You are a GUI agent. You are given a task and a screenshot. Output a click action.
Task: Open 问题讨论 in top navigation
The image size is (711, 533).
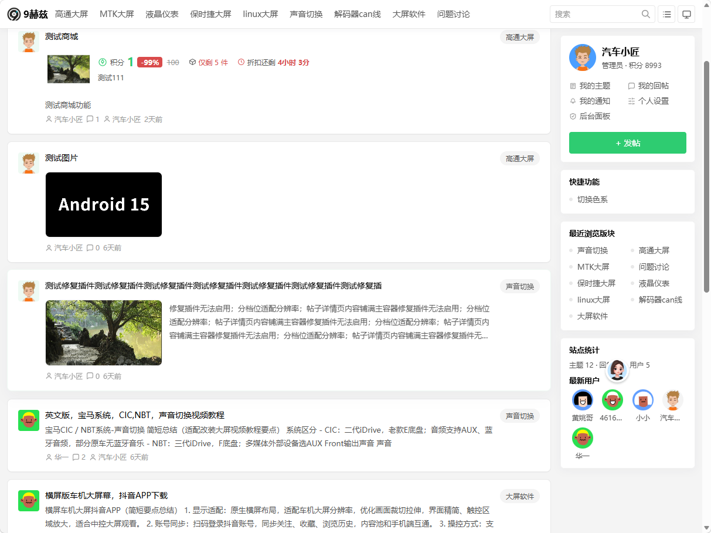[454, 14]
